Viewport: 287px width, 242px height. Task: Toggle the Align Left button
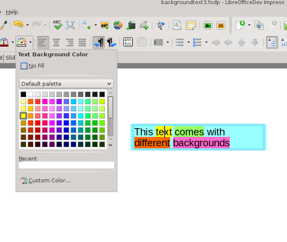43,42
